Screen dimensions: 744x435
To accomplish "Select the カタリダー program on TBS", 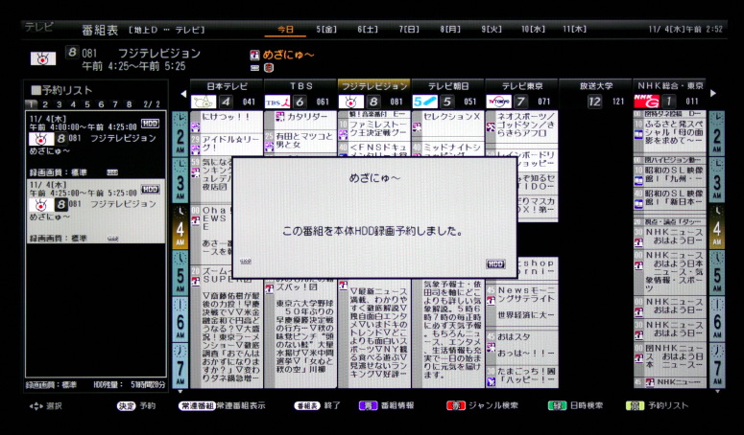I will (301, 121).
